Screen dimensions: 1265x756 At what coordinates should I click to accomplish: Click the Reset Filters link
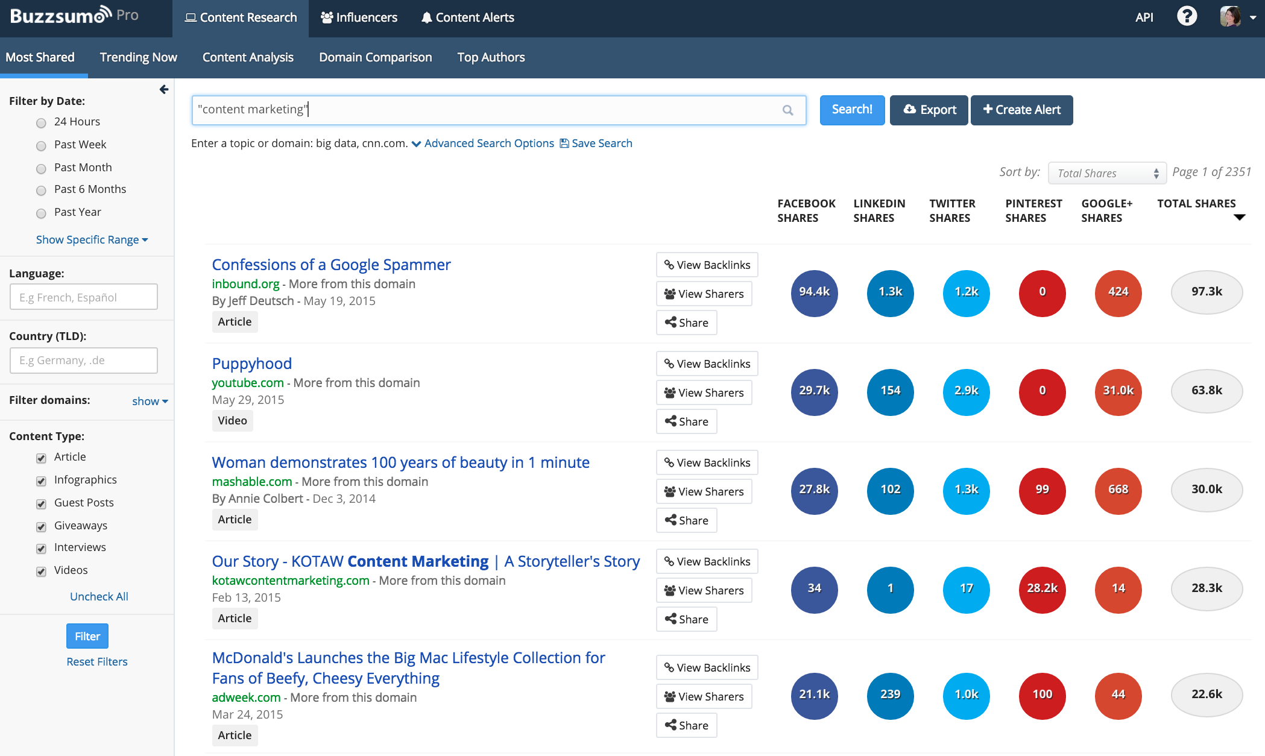pos(97,661)
